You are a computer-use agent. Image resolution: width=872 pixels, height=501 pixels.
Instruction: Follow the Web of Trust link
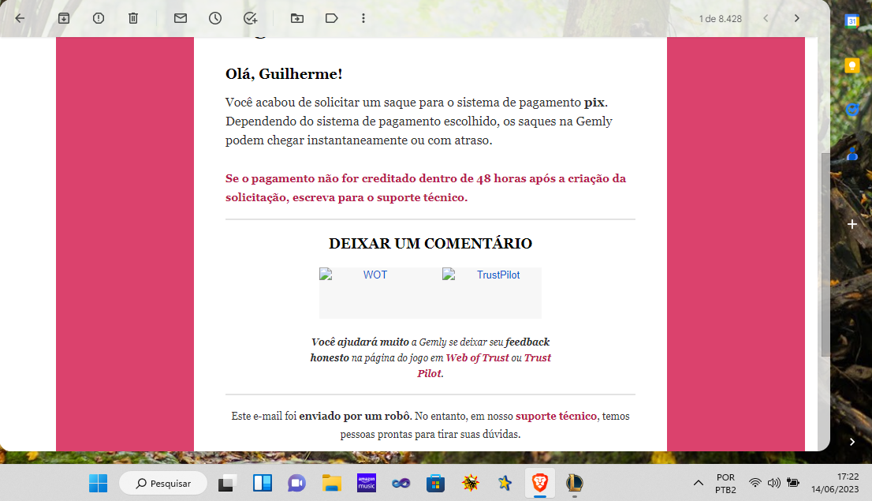(477, 358)
